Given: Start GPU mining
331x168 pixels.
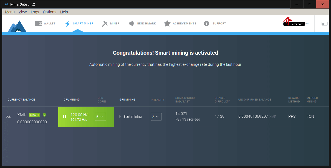Looking at the screenshot, I should [130, 116].
